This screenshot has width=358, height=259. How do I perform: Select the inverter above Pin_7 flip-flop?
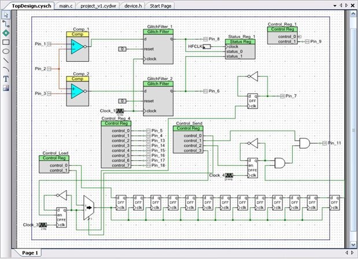(x=253, y=76)
